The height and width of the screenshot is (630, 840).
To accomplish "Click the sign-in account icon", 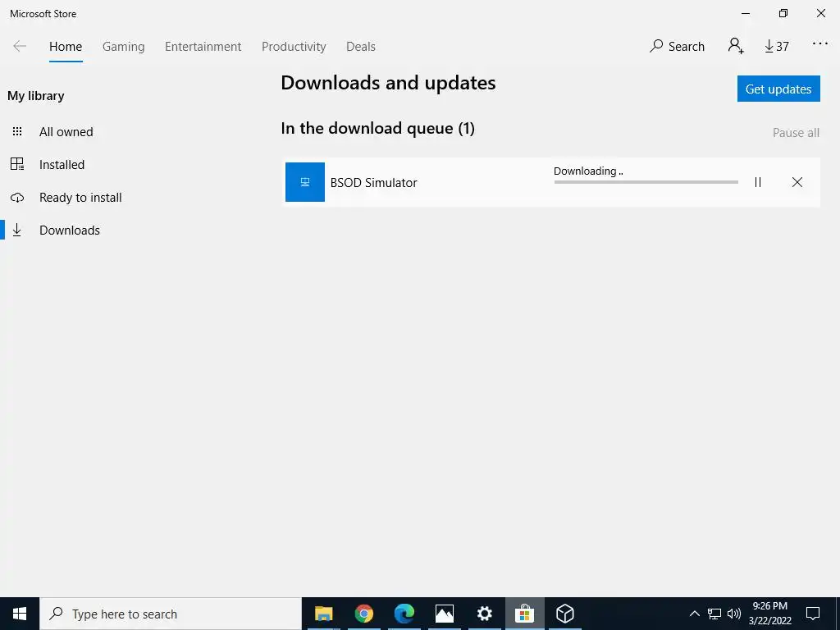I will [736, 46].
